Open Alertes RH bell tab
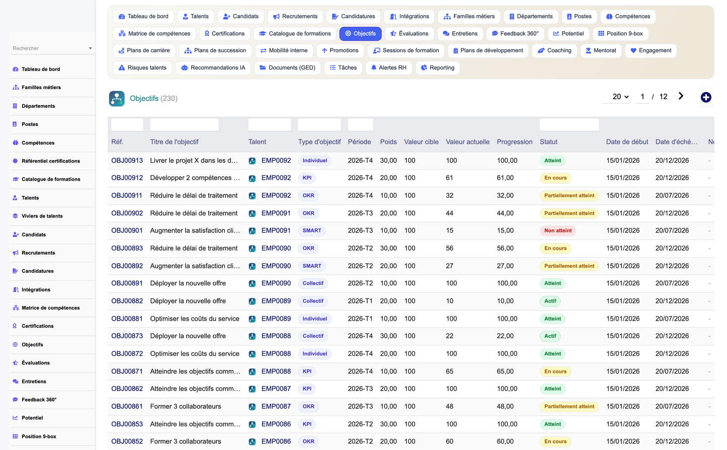The width and height of the screenshot is (727, 450). 388,67
